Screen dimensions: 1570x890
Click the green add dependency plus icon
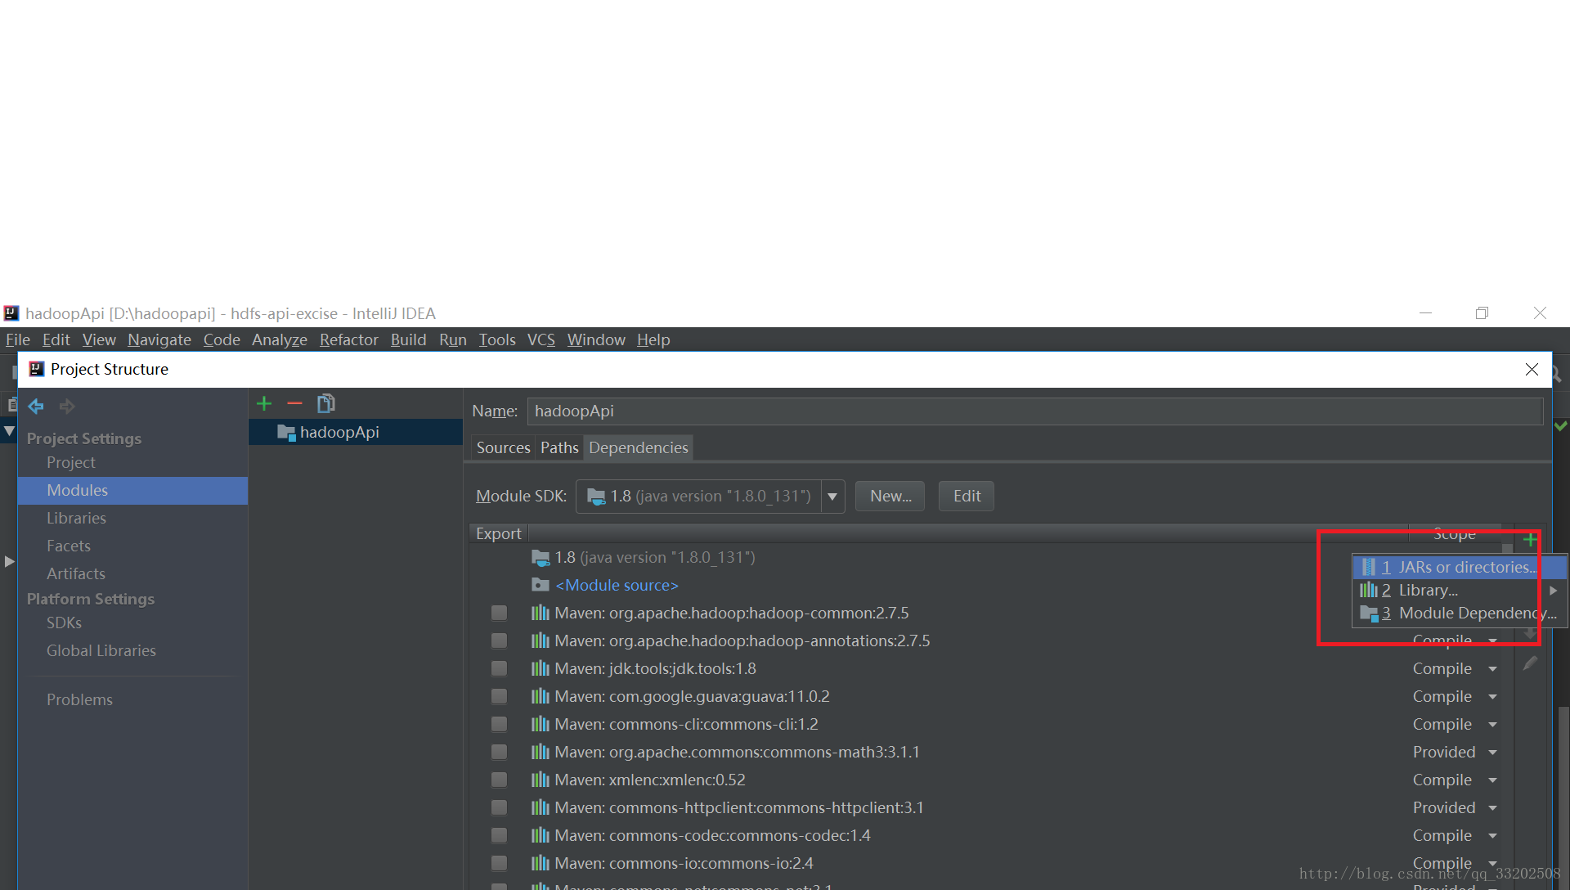(x=1530, y=540)
